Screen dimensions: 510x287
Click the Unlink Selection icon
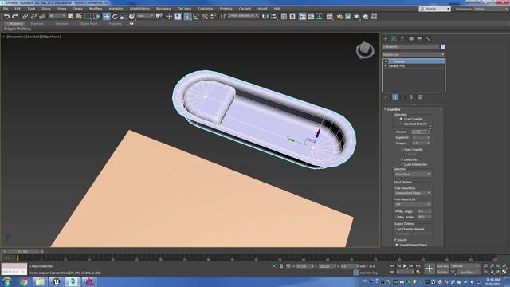point(33,16)
